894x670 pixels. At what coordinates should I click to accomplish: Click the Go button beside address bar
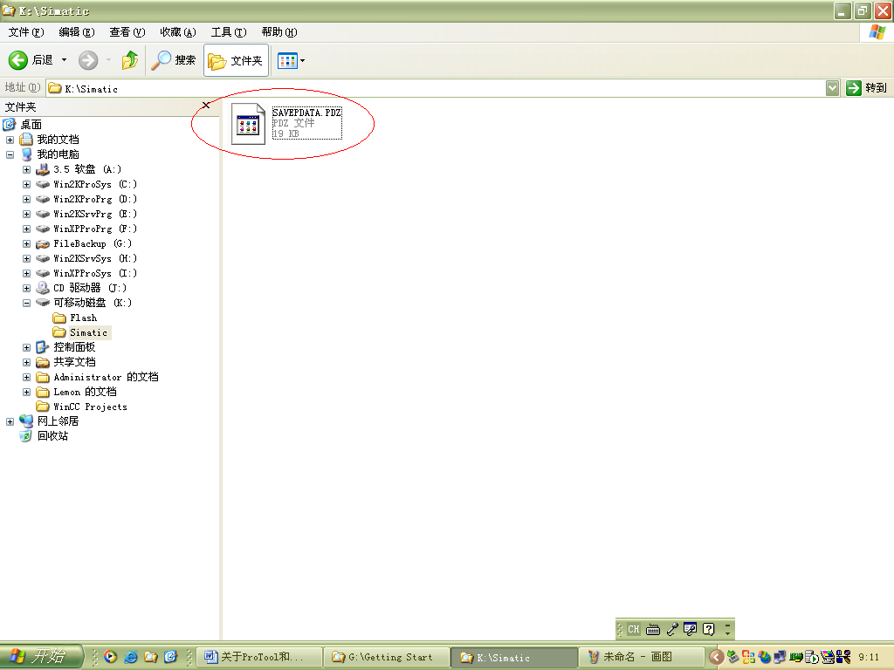pyautogui.click(x=866, y=88)
